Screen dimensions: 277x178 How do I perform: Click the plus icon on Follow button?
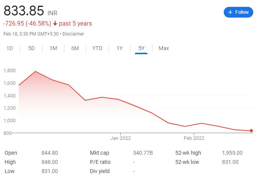[230, 12]
